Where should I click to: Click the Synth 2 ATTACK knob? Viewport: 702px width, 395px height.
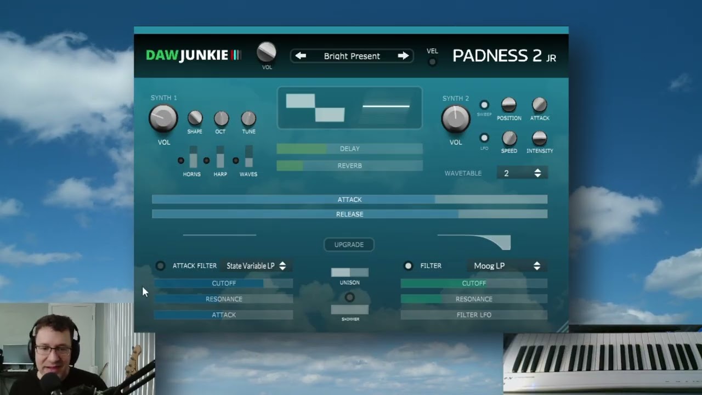pyautogui.click(x=540, y=105)
